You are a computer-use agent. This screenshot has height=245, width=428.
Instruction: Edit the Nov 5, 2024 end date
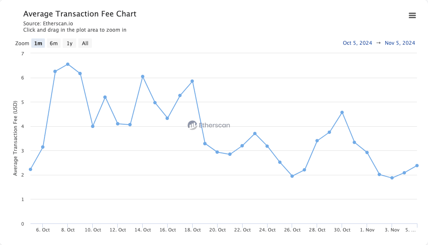click(x=400, y=43)
